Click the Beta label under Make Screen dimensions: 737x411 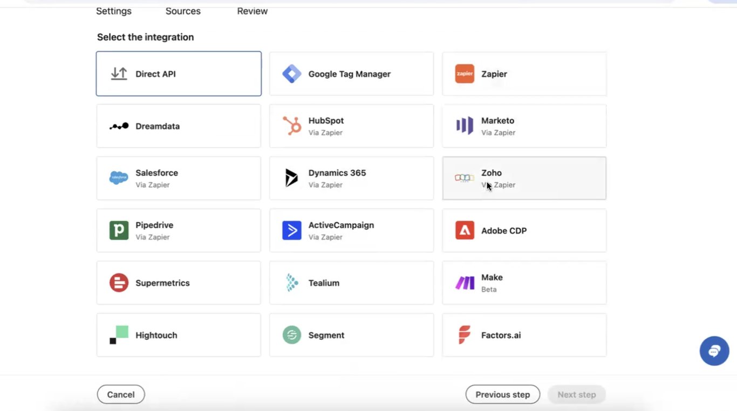[x=489, y=290]
